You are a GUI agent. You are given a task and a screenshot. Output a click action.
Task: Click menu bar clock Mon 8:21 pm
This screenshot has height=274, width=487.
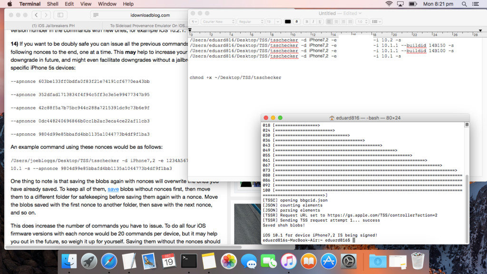[x=438, y=4]
